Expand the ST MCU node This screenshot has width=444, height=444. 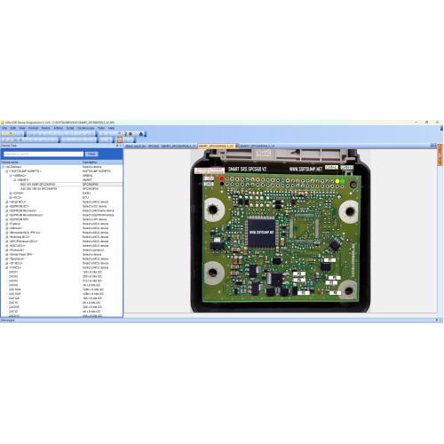[7, 263]
